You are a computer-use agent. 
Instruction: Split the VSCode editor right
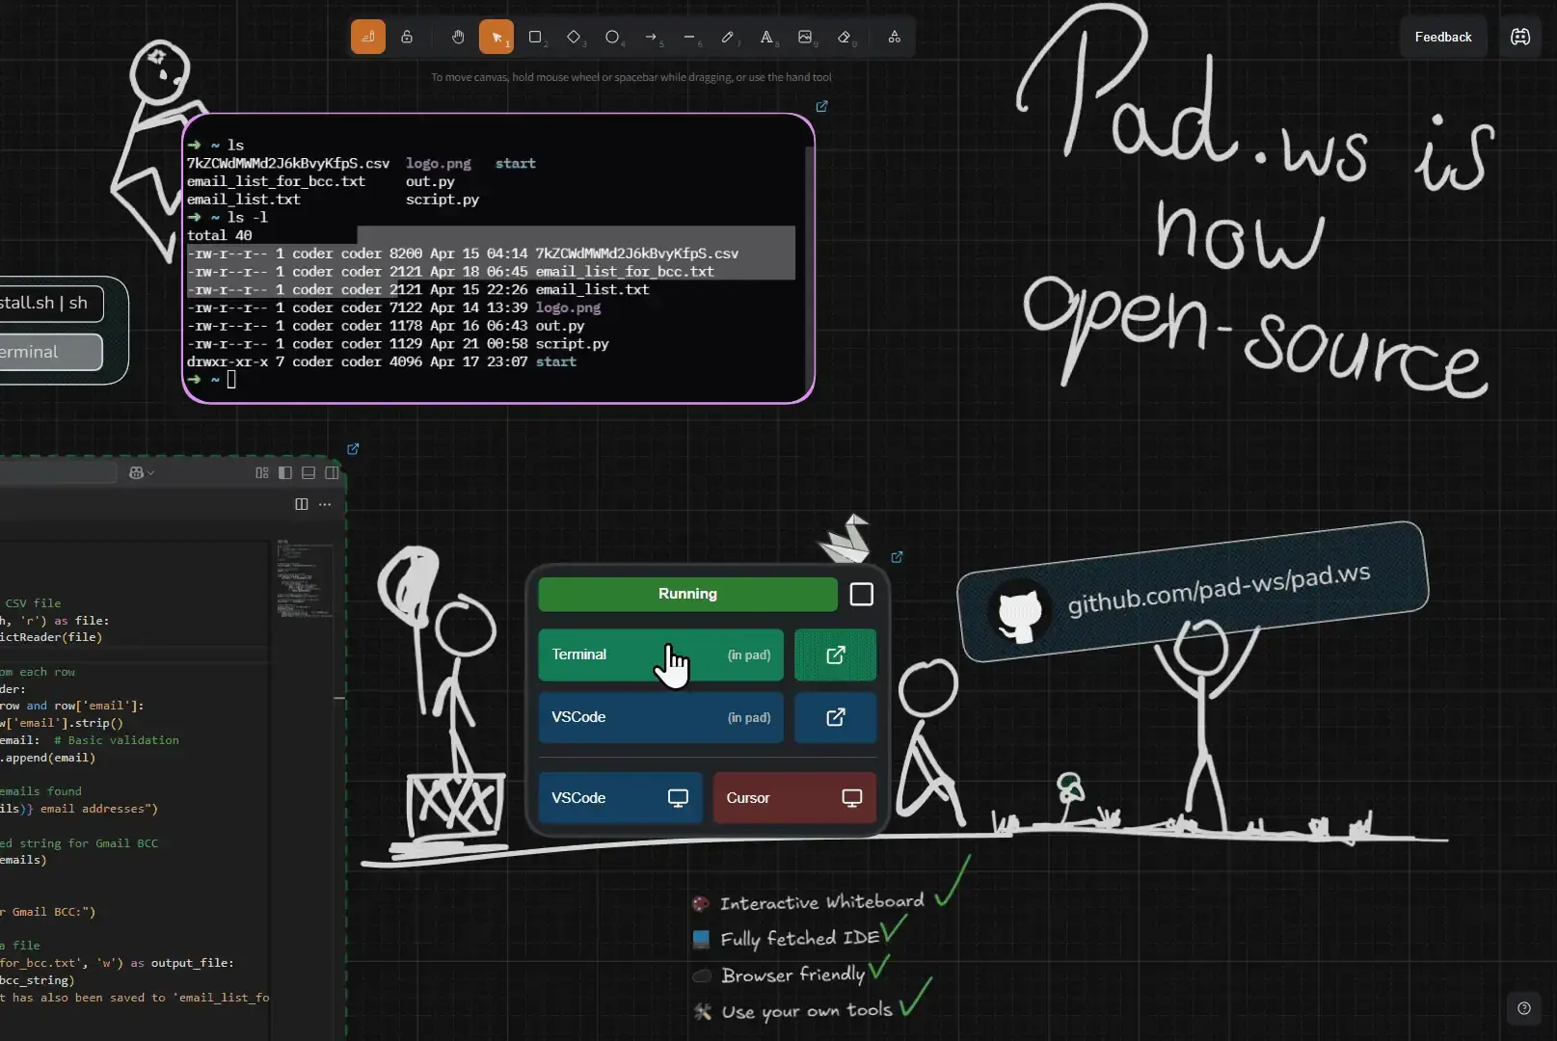[302, 504]
